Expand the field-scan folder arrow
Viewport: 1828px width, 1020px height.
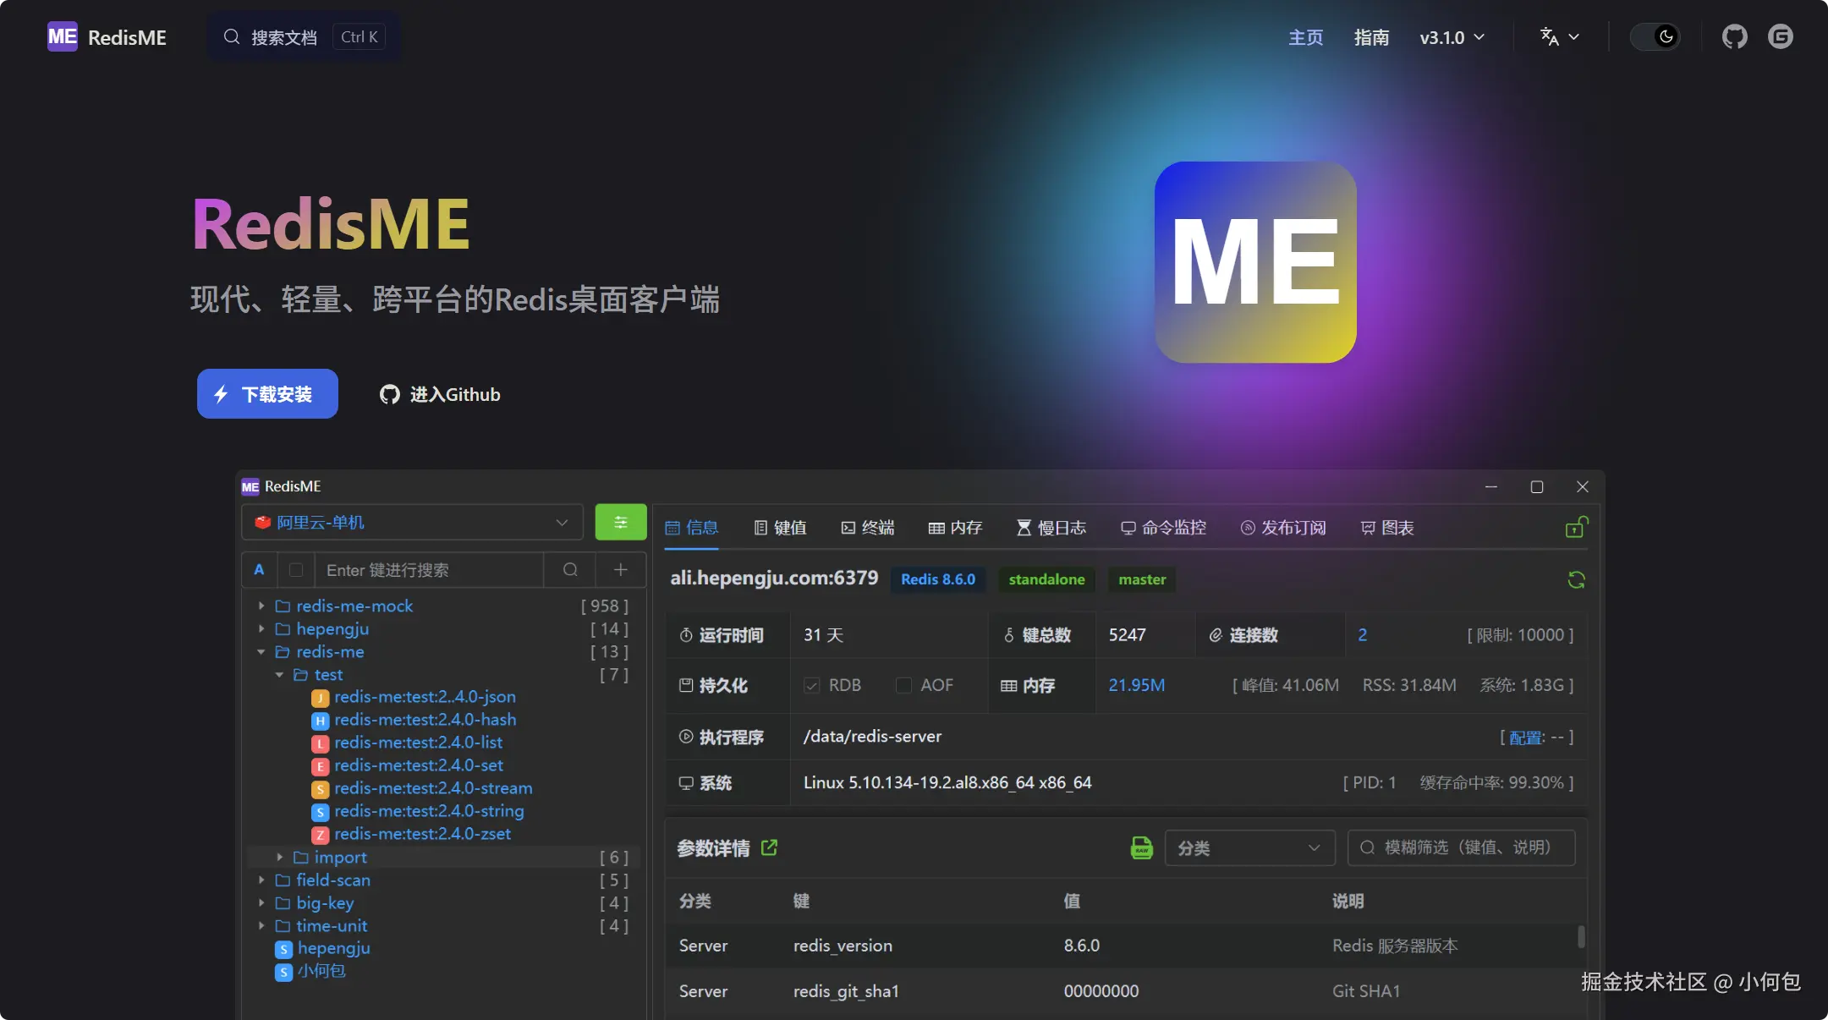(261, 880)
